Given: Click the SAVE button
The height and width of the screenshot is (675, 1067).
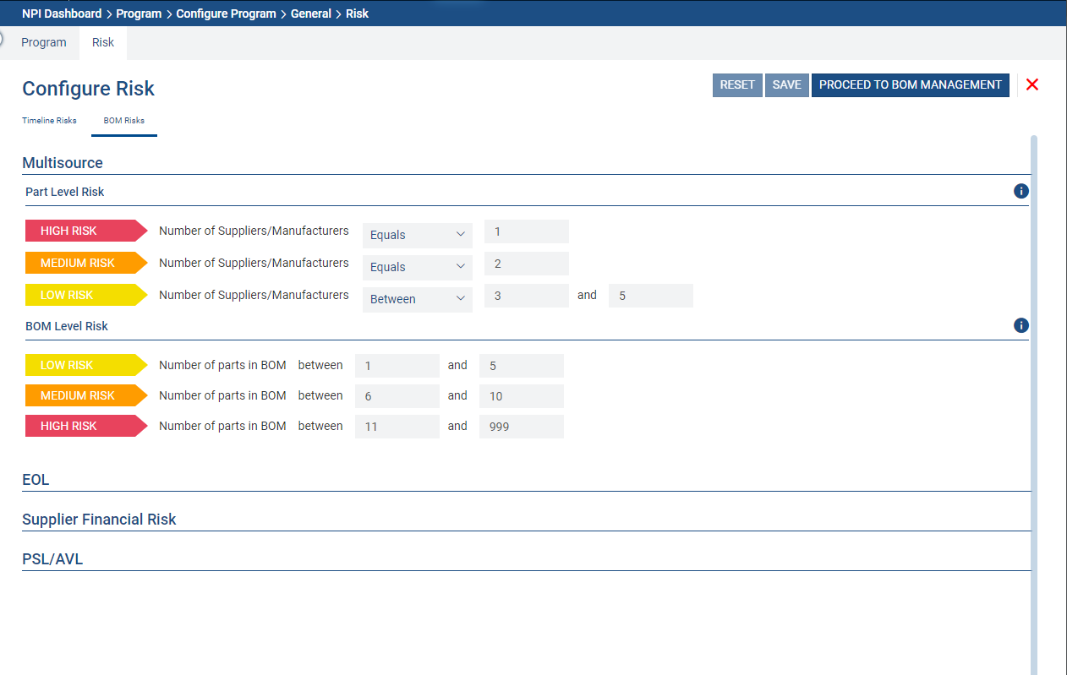Looking at the screenshot, I should [x=786, y=85].
